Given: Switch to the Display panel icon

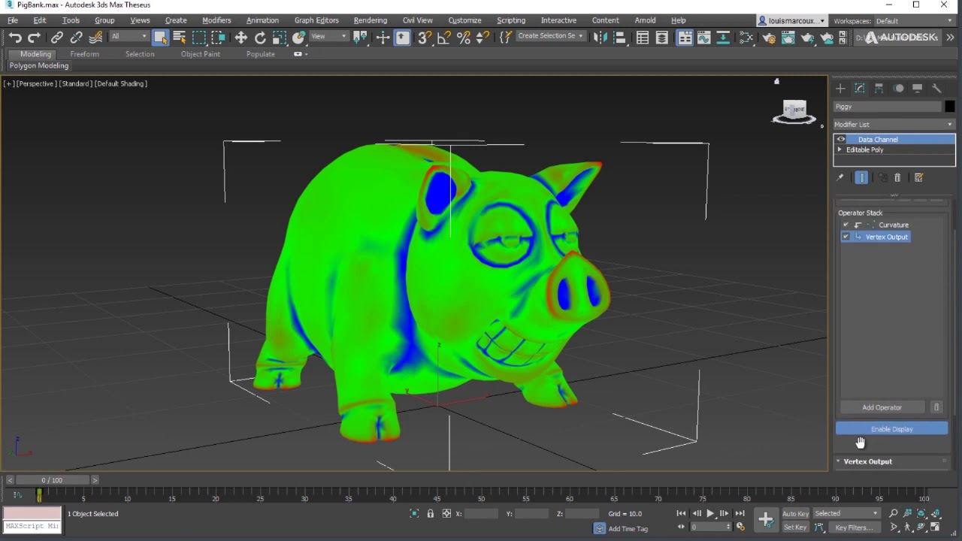Looking at the screenshot, I should (x=917, y=88).
